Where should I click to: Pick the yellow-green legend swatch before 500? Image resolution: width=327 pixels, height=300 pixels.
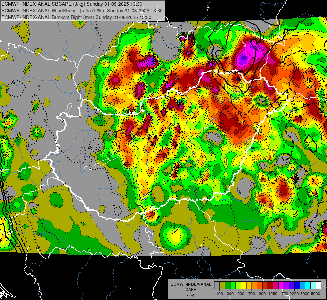(x=238, y=285)
